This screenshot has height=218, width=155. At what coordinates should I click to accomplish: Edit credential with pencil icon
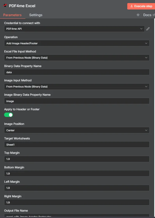pyautogui.click(x=148, y=29)
